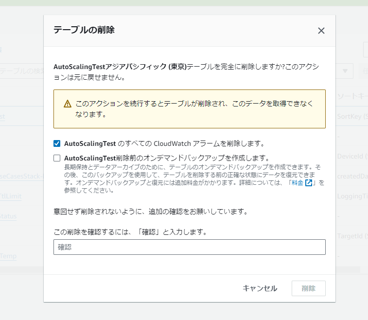Screen dimensions: 368x320
Task: Click the 削除 button
Action: (x=308, y=288)
